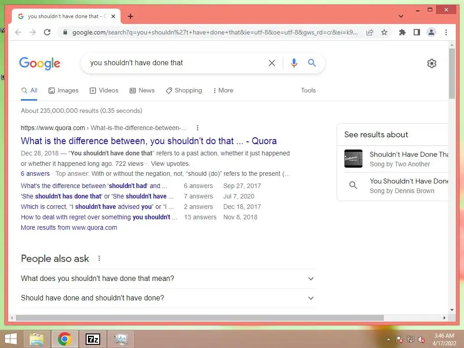Switch to Videos results

click(104, 91)
